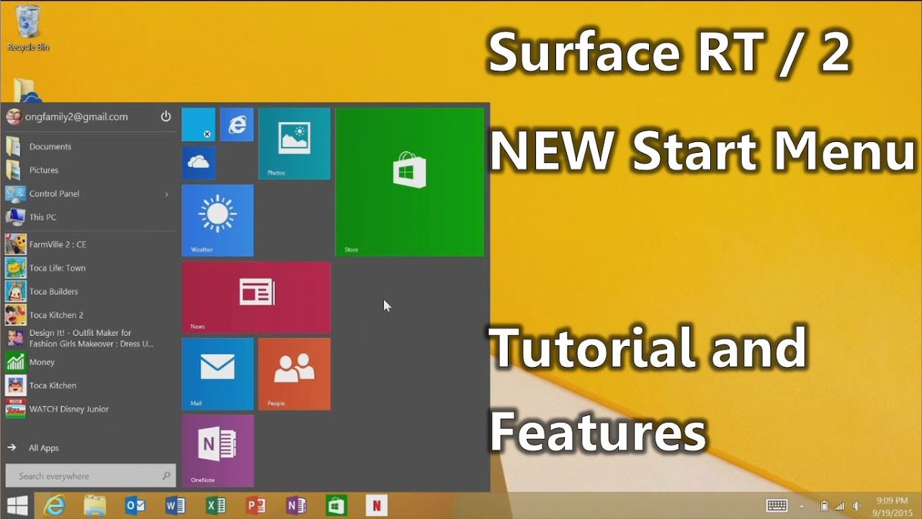Open the green Store tile

[409, 182]
